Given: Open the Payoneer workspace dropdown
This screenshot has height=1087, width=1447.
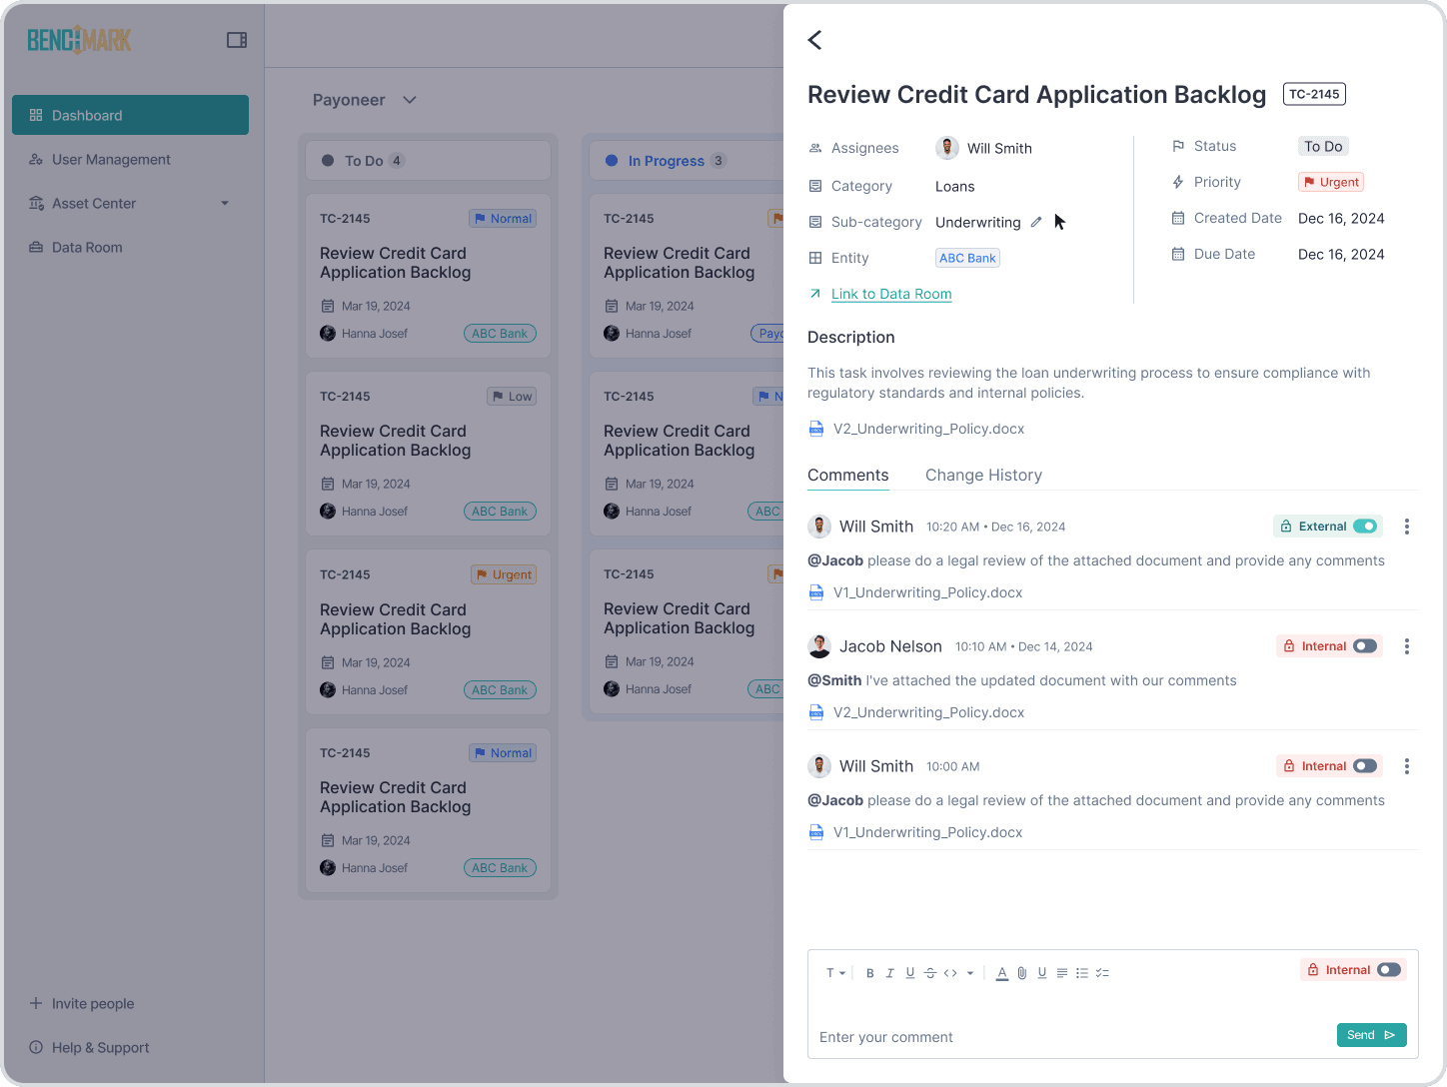Looking at the screenshot, I should point(365,100).
